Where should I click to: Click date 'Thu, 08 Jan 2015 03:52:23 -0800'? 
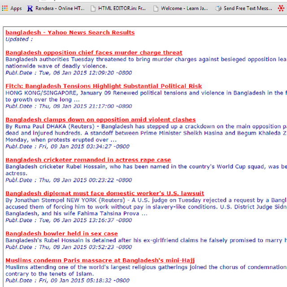point(85,247)
